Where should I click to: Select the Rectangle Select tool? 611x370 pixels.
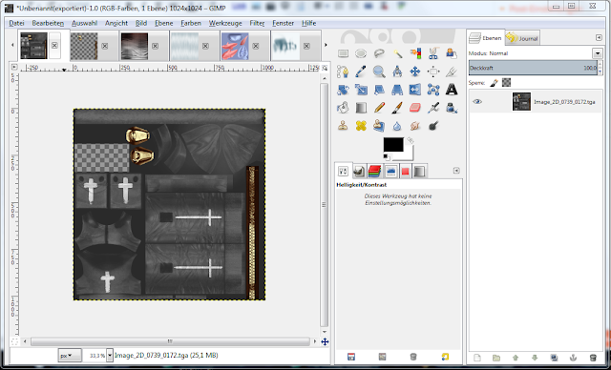343,53
